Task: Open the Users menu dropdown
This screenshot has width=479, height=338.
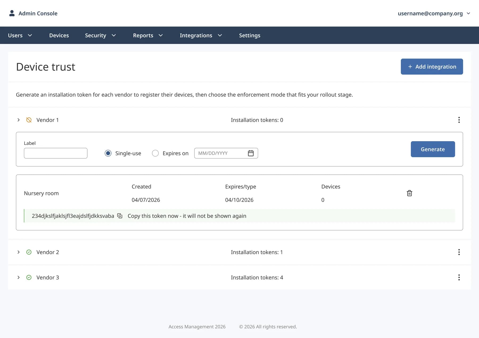Action: 20,35
